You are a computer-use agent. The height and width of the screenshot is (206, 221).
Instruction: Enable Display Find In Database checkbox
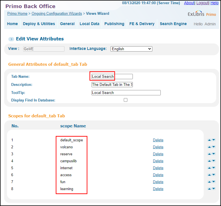tap(126, 100)
